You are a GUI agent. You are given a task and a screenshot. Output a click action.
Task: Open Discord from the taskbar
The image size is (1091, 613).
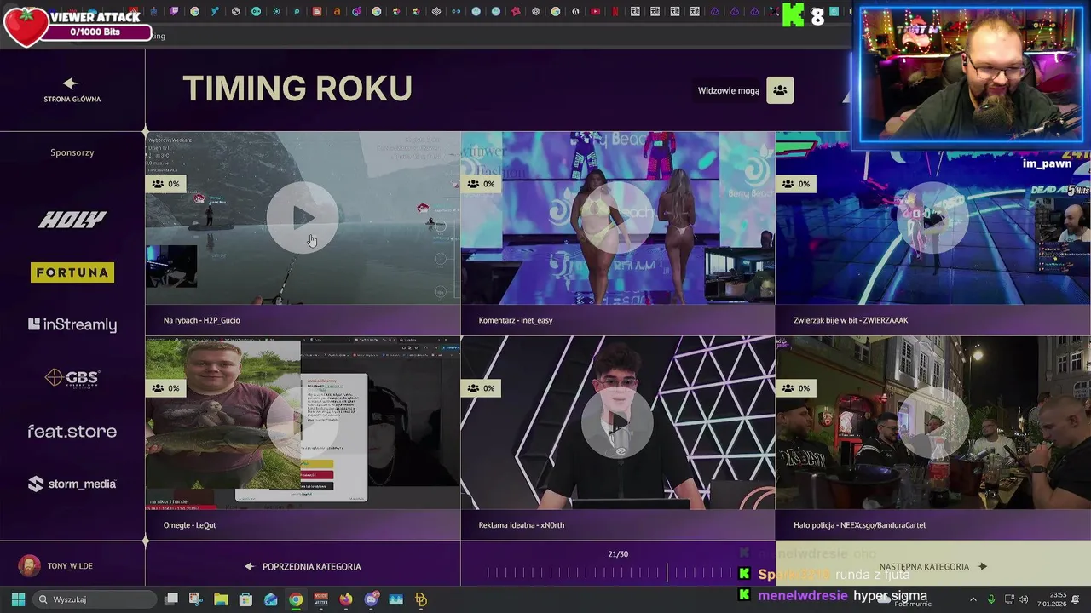tap(371, 599)
